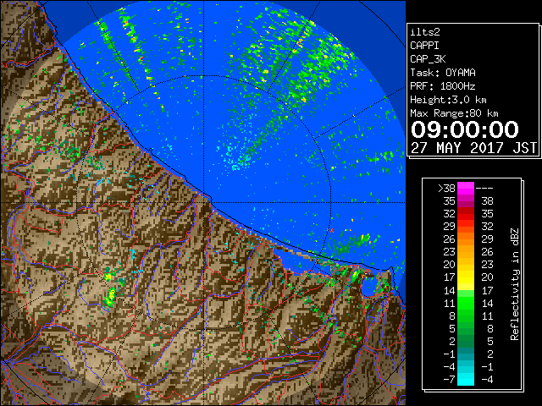This screenshot has width=542, height=406.
Task: Click the 'Max Range:80 km' line
Action: click(454, 113)
